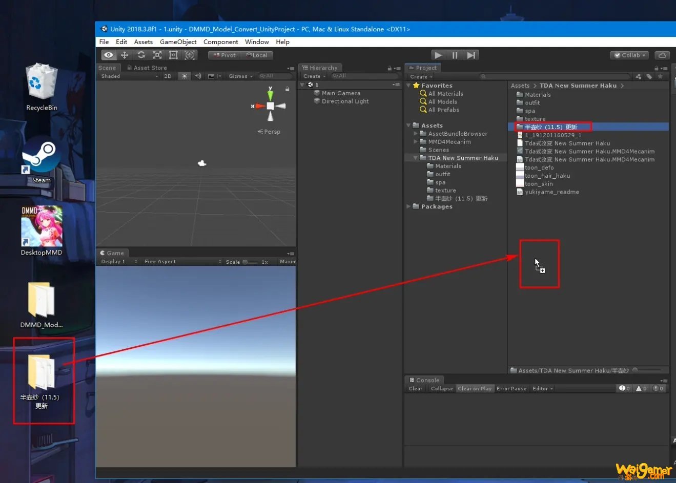676x483 pixels.
Task: Select the Scale tool
Action: (157, 55)
